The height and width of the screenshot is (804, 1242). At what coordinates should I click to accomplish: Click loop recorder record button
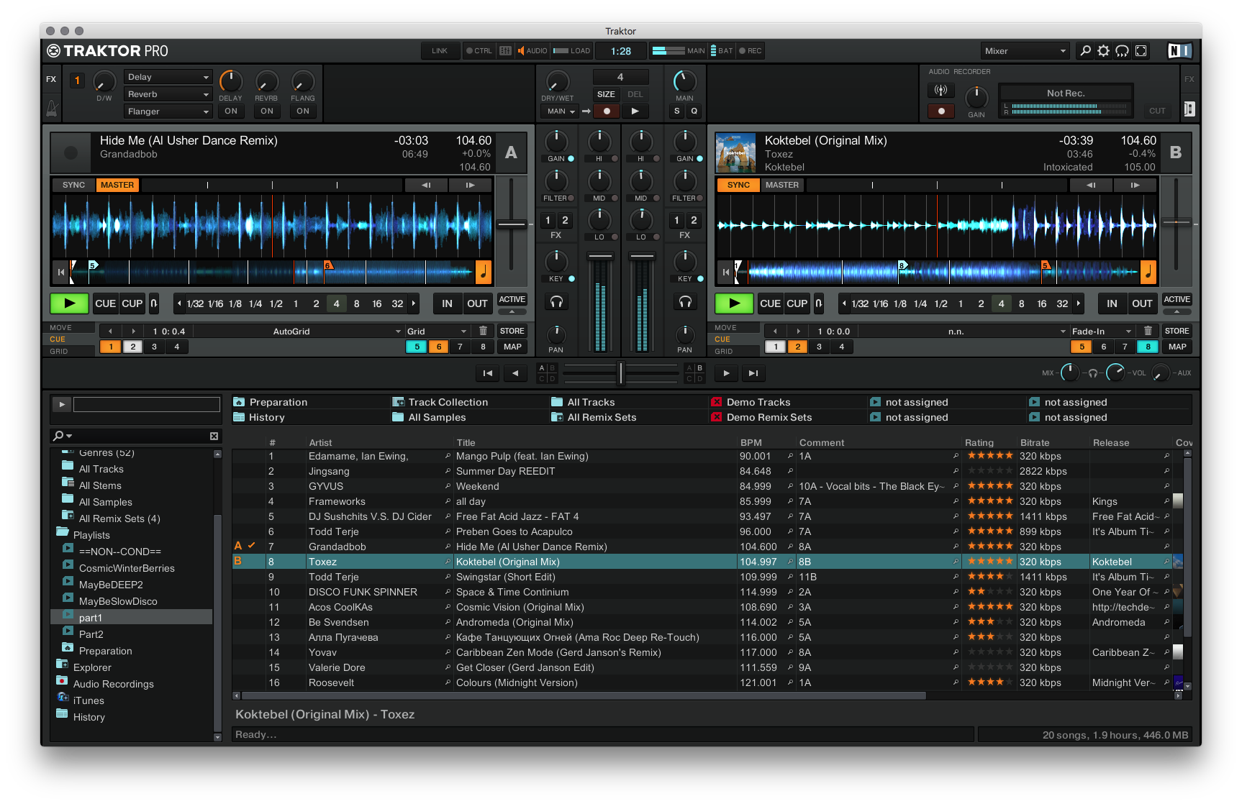click(607, 111)
